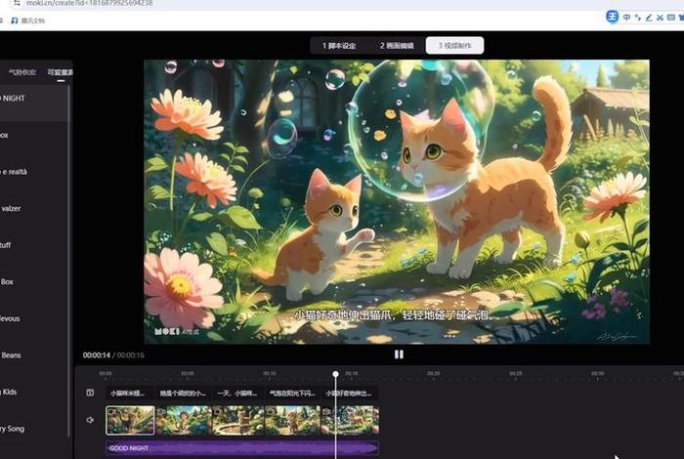Screen dimensions: 684x459
Task: Click the blue input method icon
Action: [x=612, y=17]
